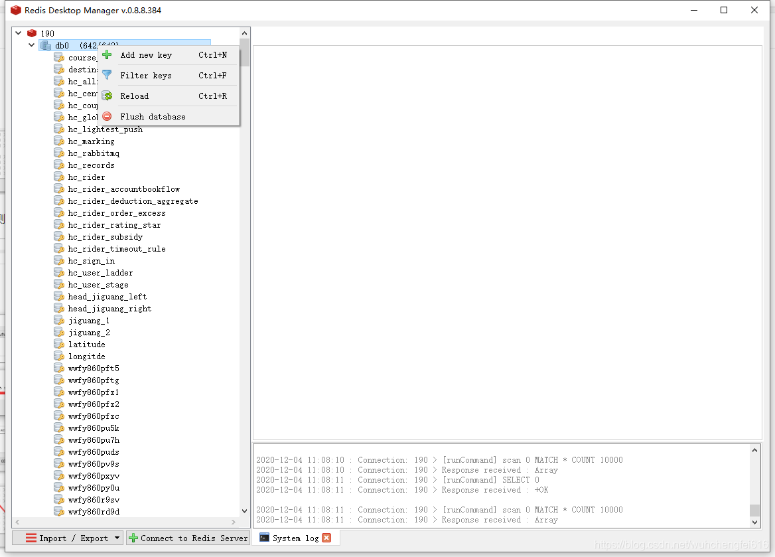The height and width of the screenshot is (557, 775).
Task: Click the green plus icon on Connect button
Action: click(133, 538)
